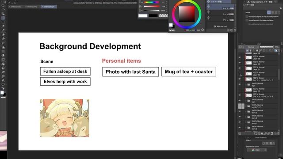Screen dimensions: 283x159
Task: Select the Auto select magic wand tool
Action: coord(3,26)
